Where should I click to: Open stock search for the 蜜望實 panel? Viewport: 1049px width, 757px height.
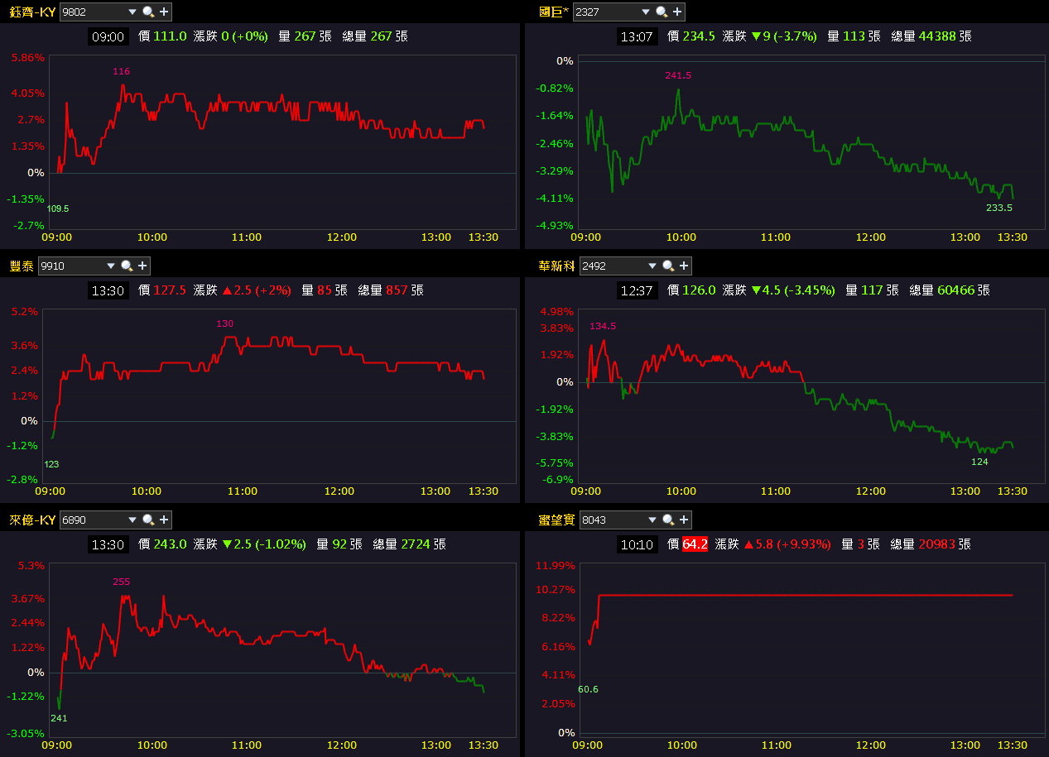pos(668,520)
